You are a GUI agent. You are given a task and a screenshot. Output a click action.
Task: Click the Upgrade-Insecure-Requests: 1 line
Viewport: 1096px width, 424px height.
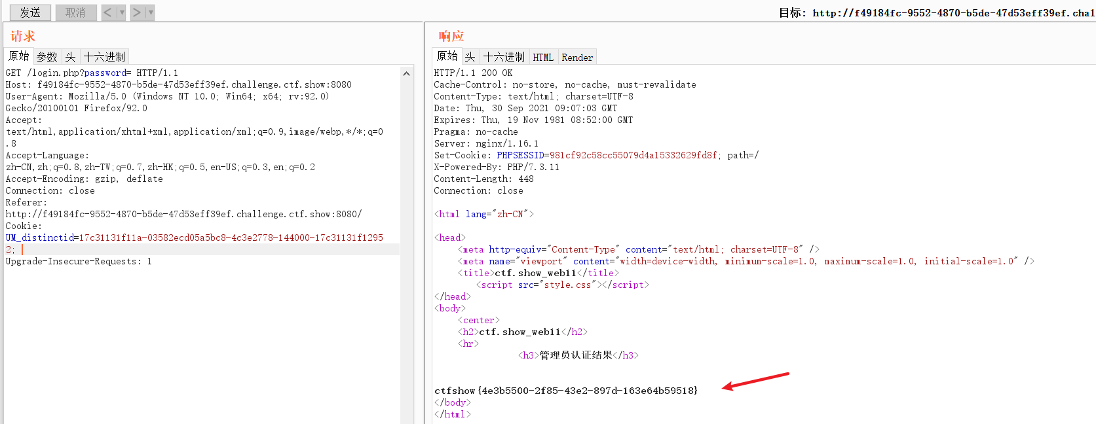coord(79,261)
